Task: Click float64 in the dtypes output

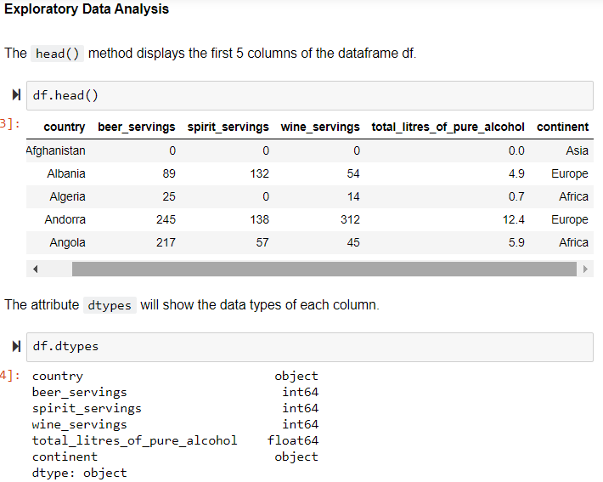Action: tap(293, 440)
